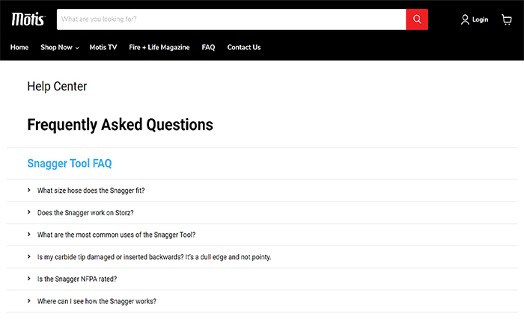Click the Snagger Tool FAQ heading link
Screen dimensions: 524x325
coord(70,164)
